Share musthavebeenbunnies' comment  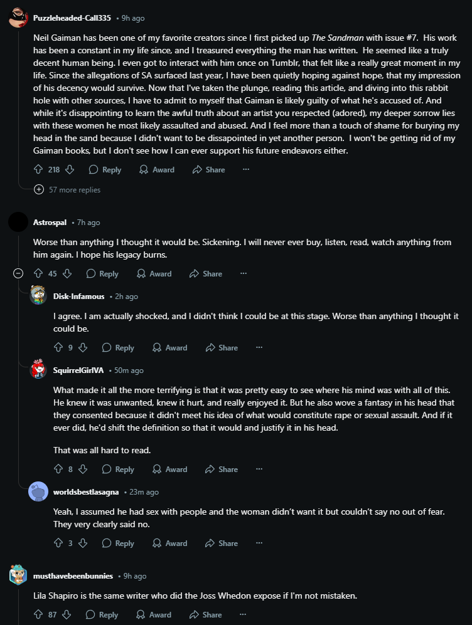point(206,614)
